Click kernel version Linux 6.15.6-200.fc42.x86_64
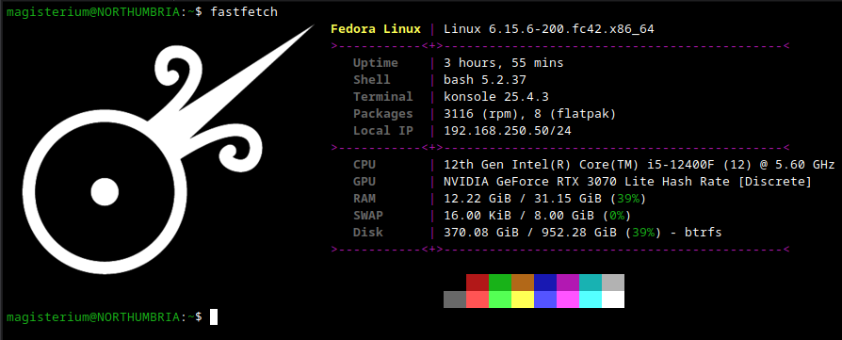Screen dimensions: 842x340 pos(549,29)
